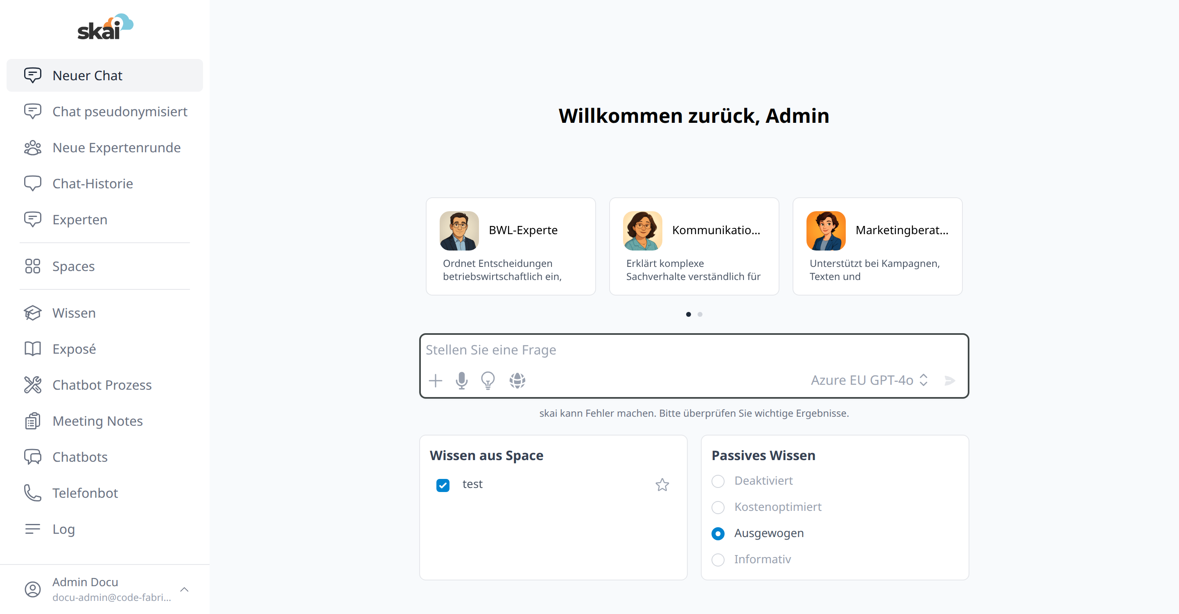Choose the BWL-Experte card
Image resolution: width=1179 pixels, height=614 pixels.
[510, 246]
